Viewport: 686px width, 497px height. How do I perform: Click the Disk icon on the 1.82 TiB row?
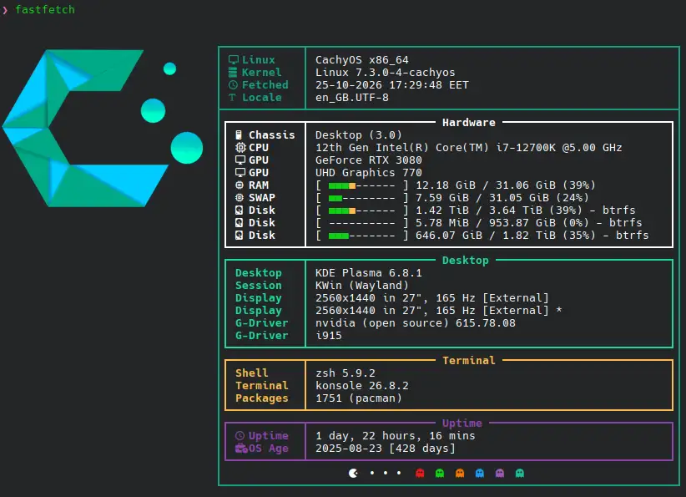tap(239, 236)
